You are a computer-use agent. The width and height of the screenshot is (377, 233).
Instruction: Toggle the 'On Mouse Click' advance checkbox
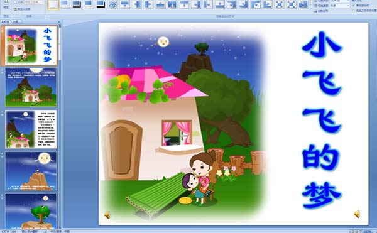click(354, 5)
